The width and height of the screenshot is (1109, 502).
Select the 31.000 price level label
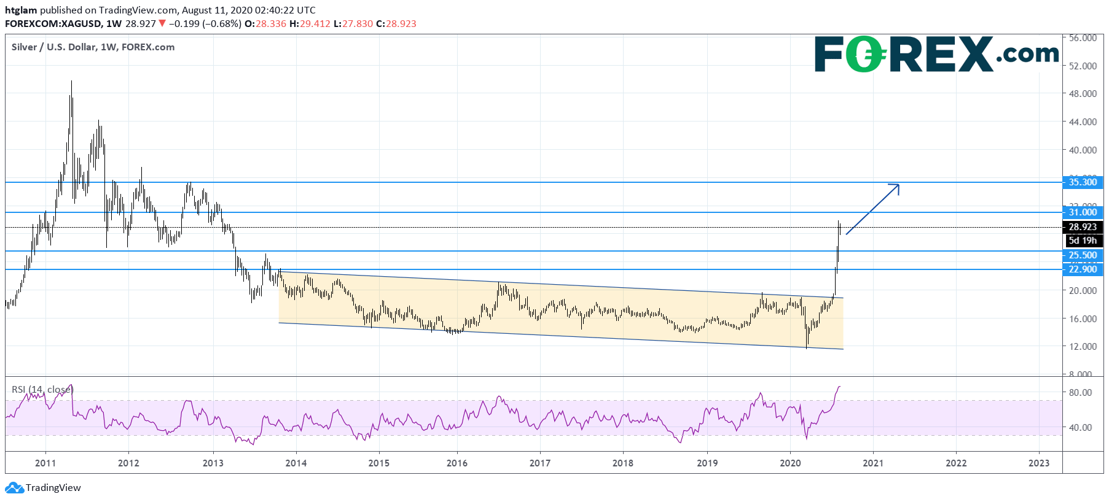(1083, 212)
